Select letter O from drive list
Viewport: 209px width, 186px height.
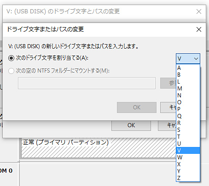click(x=188, y=102)
